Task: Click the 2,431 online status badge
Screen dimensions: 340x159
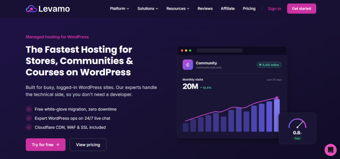Action: coord(269,65)
